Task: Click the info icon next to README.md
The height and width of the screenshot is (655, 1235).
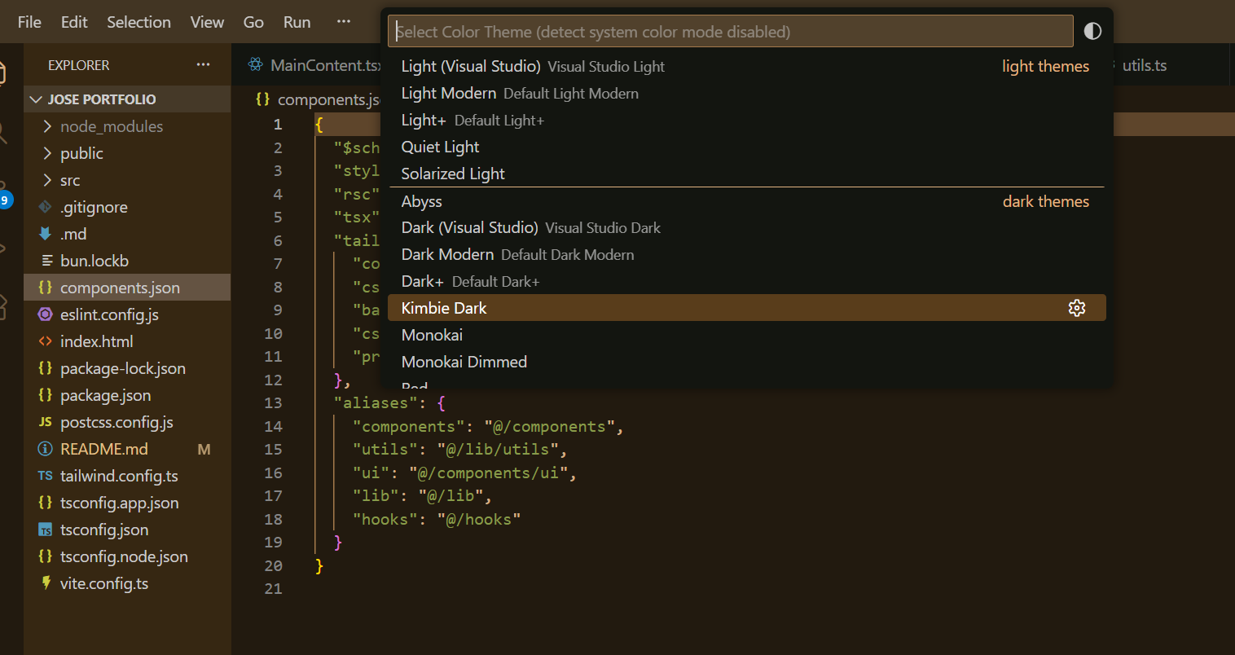Action: coord(46,449)
